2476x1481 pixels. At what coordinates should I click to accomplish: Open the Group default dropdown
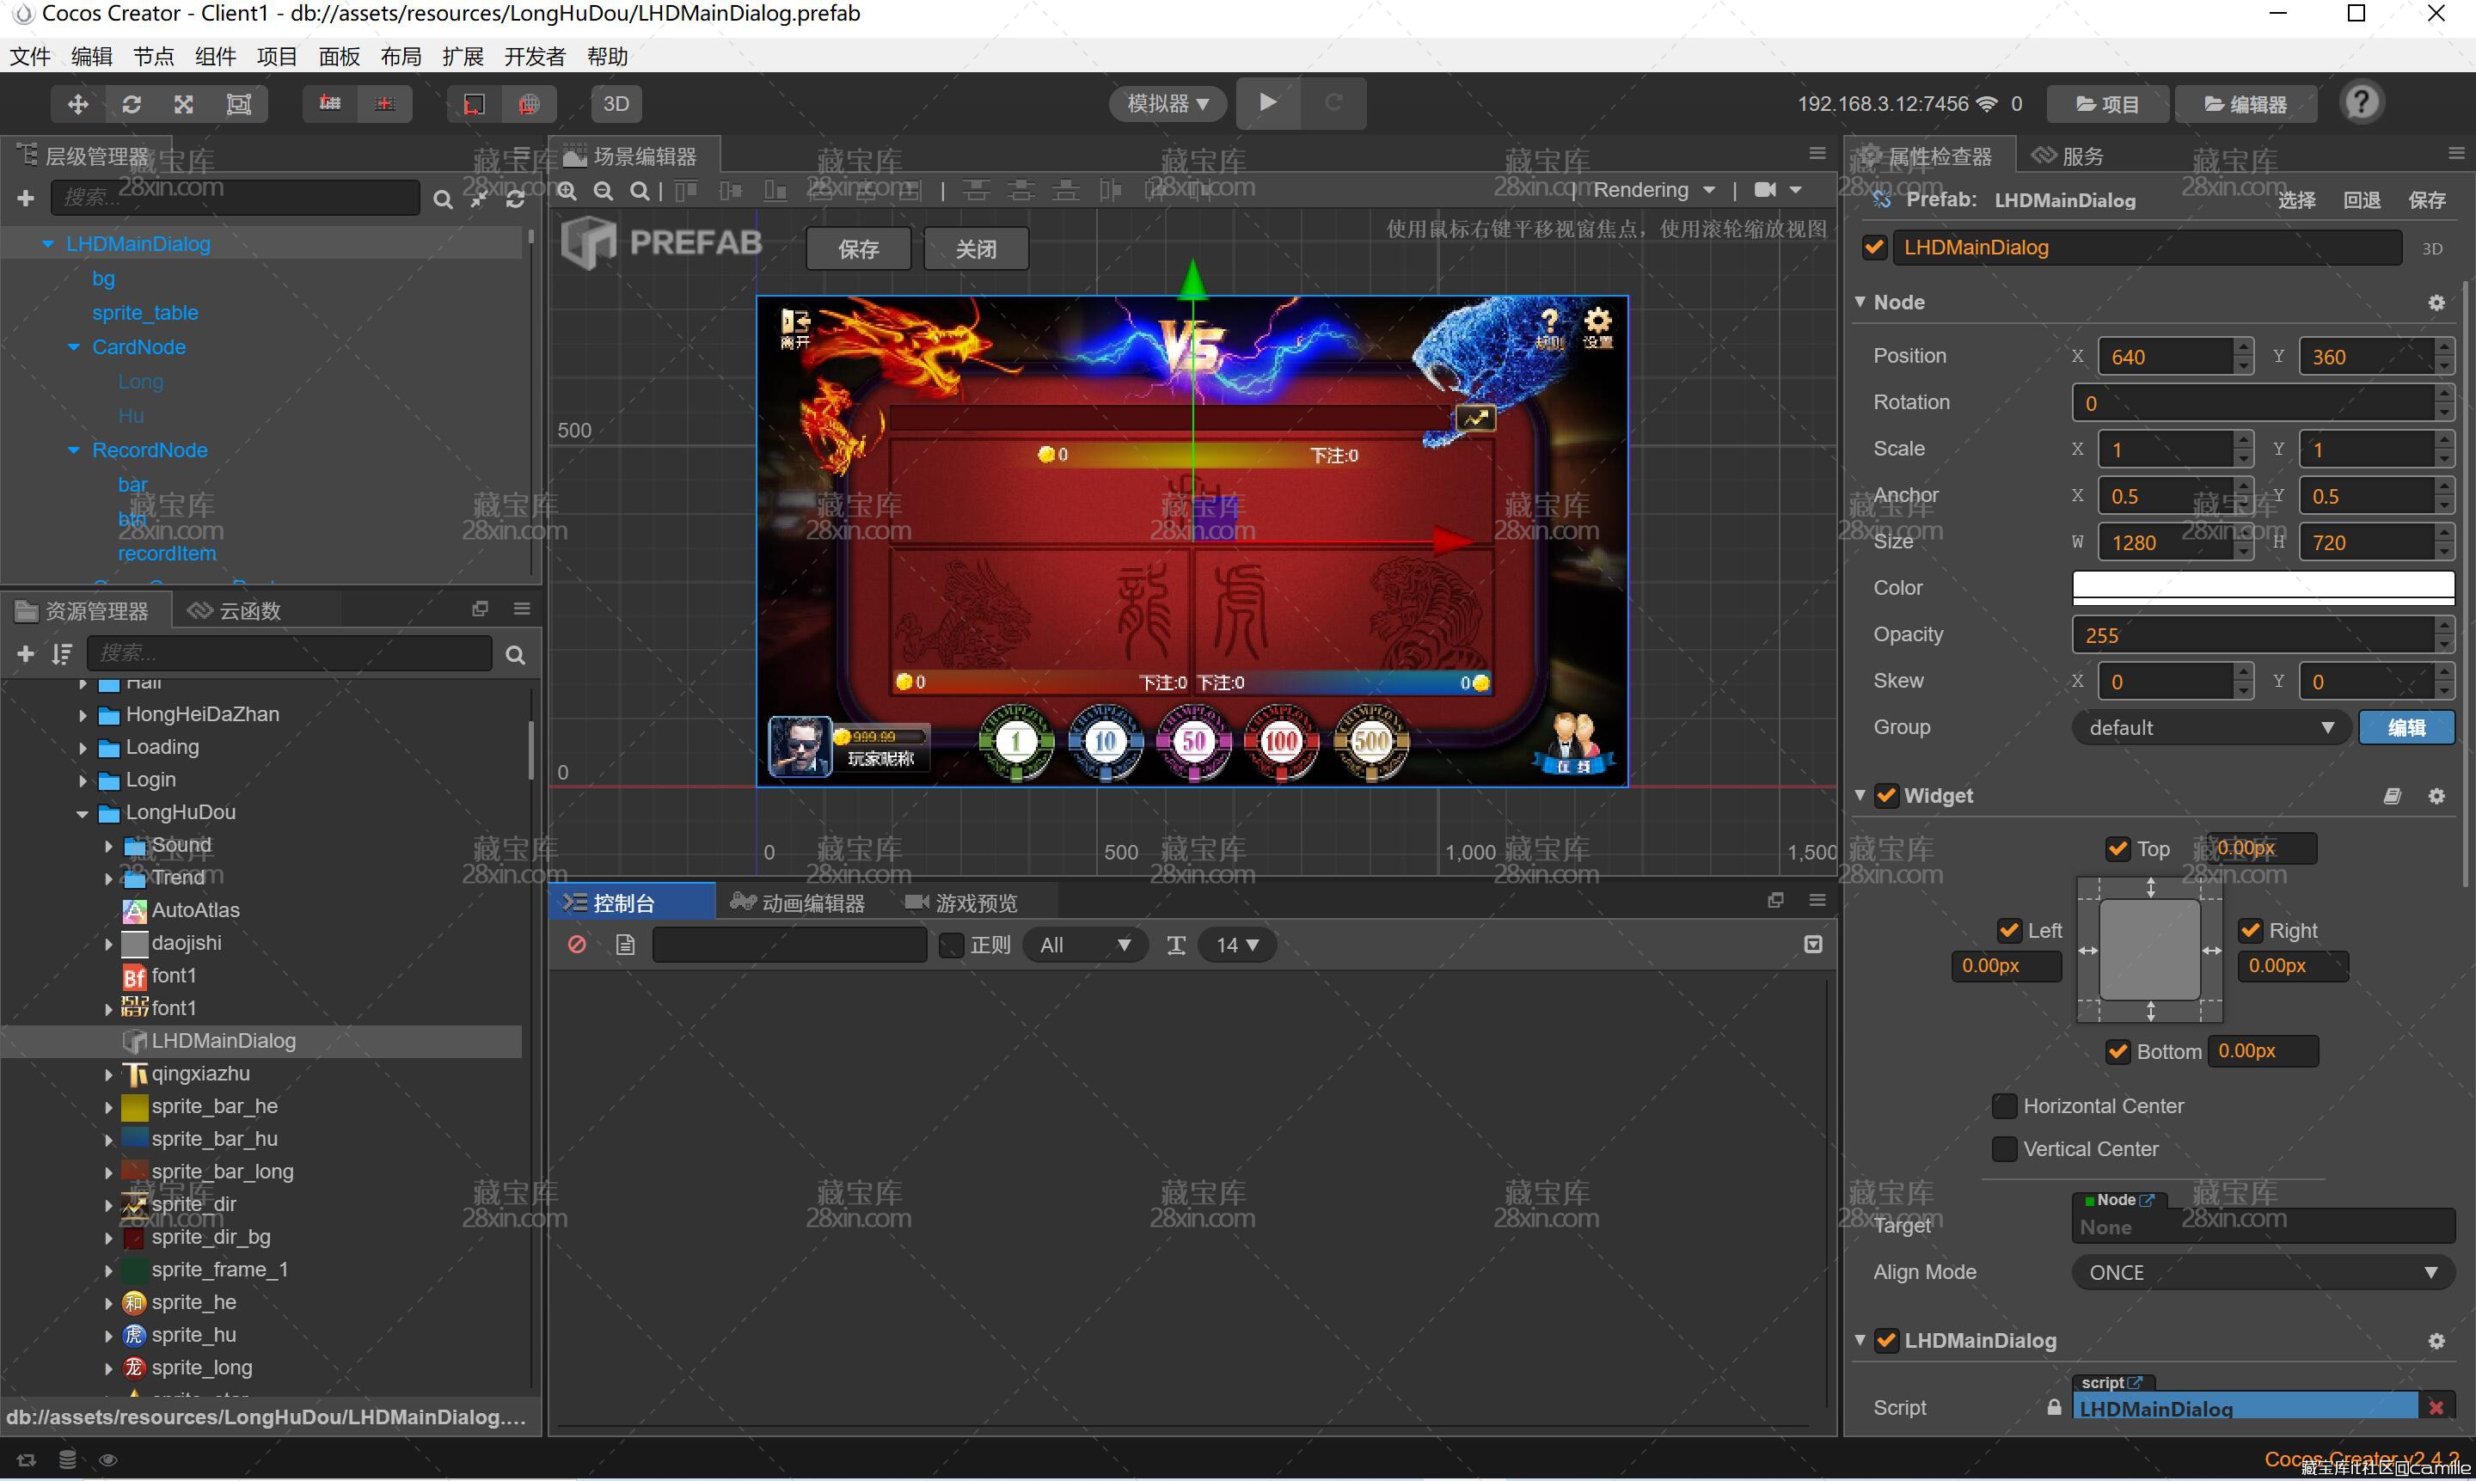[2211, 727]
